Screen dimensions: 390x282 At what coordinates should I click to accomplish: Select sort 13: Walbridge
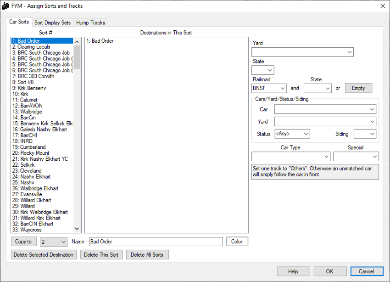42,112
